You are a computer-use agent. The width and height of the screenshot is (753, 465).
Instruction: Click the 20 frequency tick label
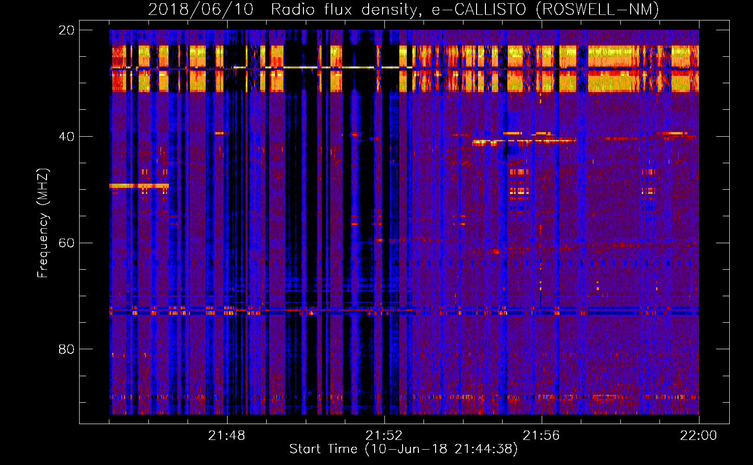coord(67,30)
